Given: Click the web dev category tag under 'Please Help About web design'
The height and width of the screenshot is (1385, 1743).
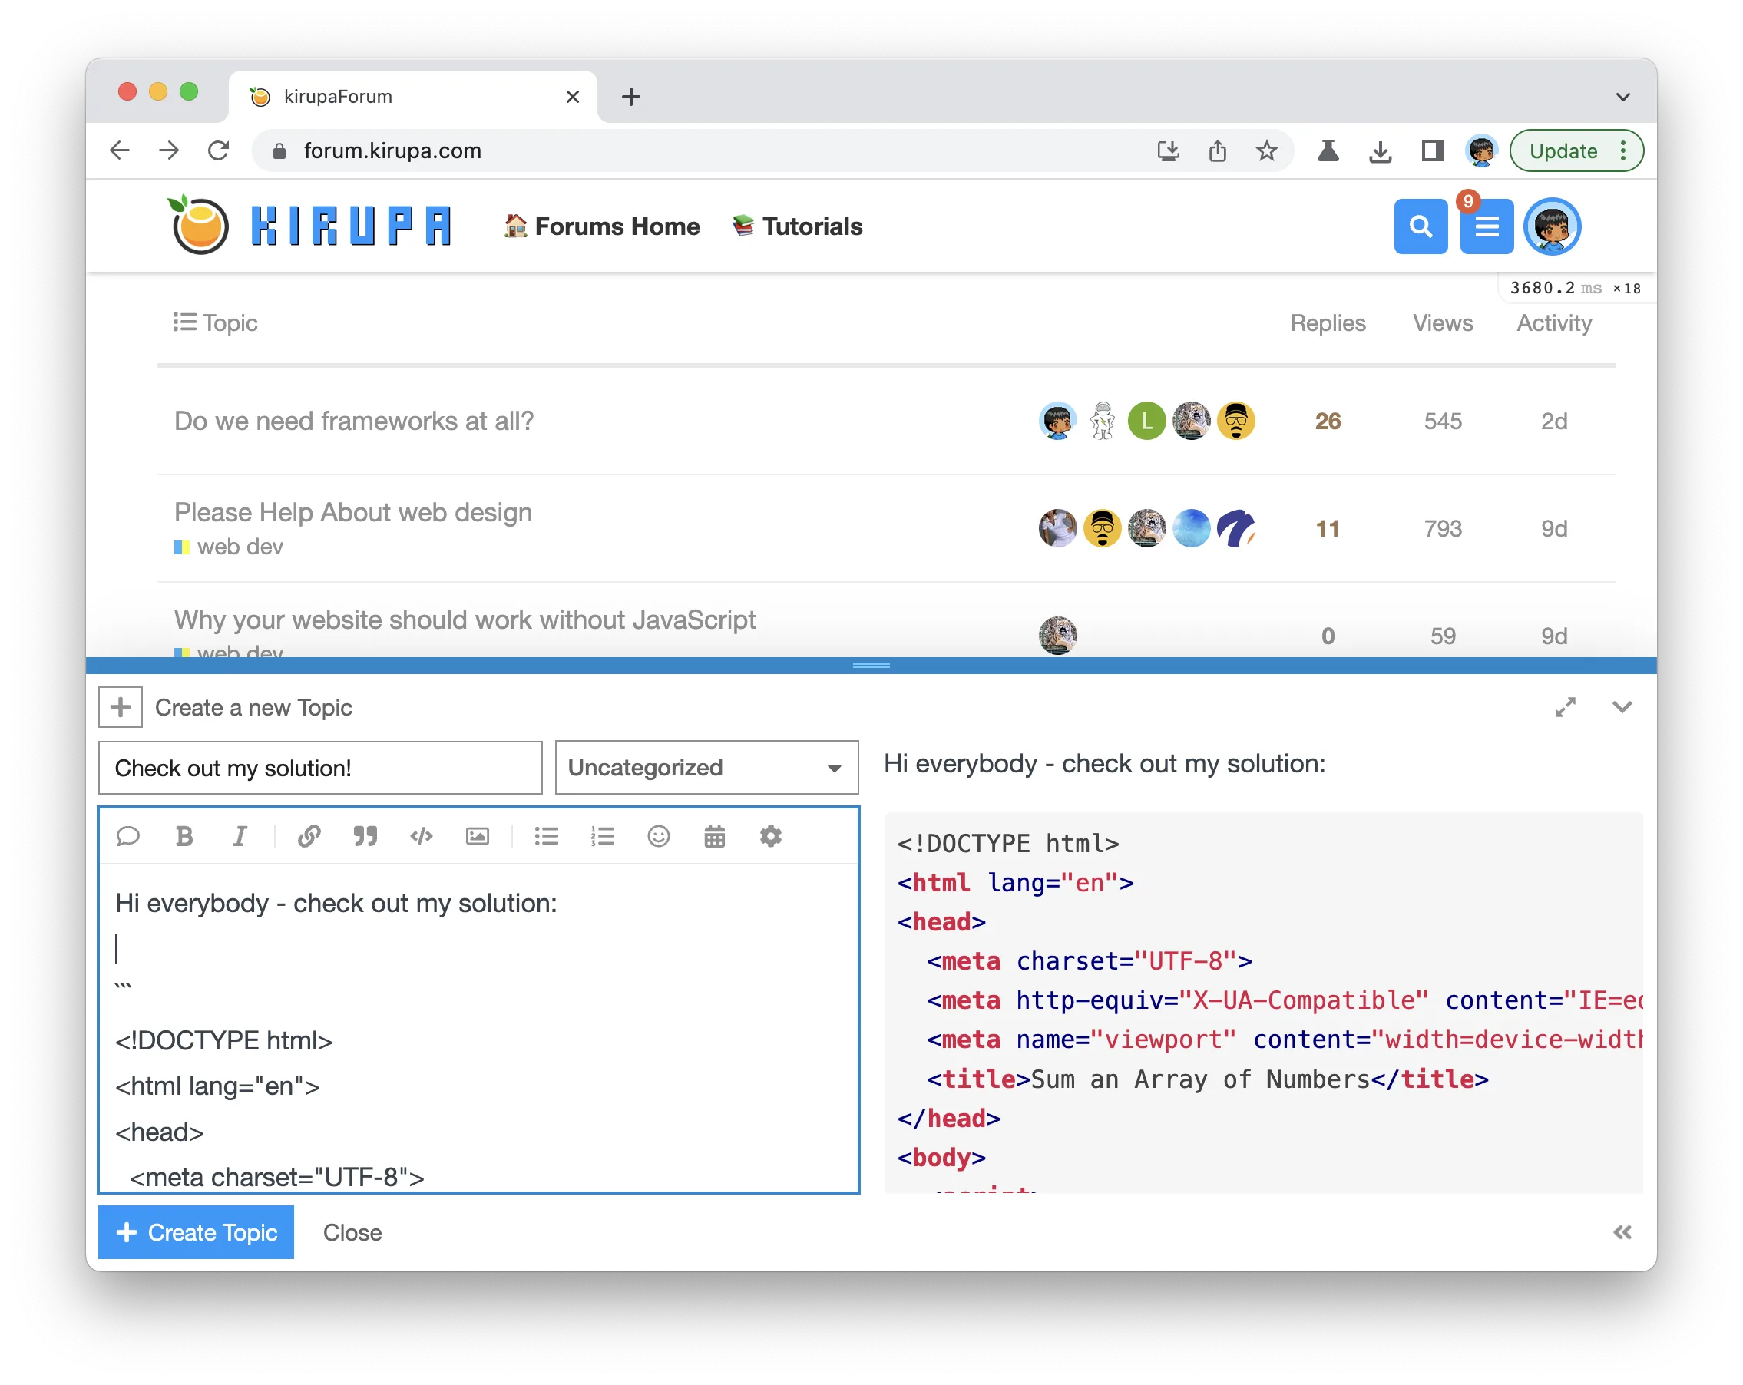Looking at the screenshot, I should click(x=230, y=547).
